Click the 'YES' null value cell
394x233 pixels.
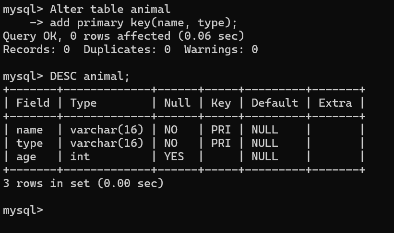174,157
